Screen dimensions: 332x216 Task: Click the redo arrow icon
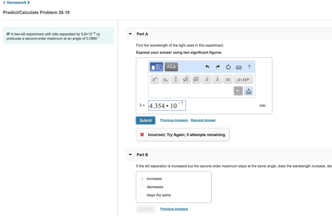pos(218,67)
